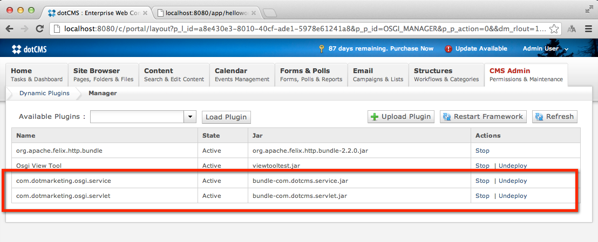This screenshot has height=242, width=598.
Task: Undeploy the Osgi View Tool plugin
Action: (513, 166)
